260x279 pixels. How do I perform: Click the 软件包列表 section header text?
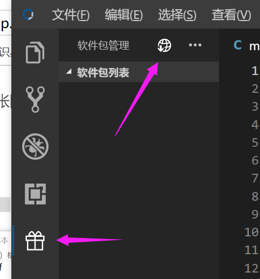click(103, 73)
